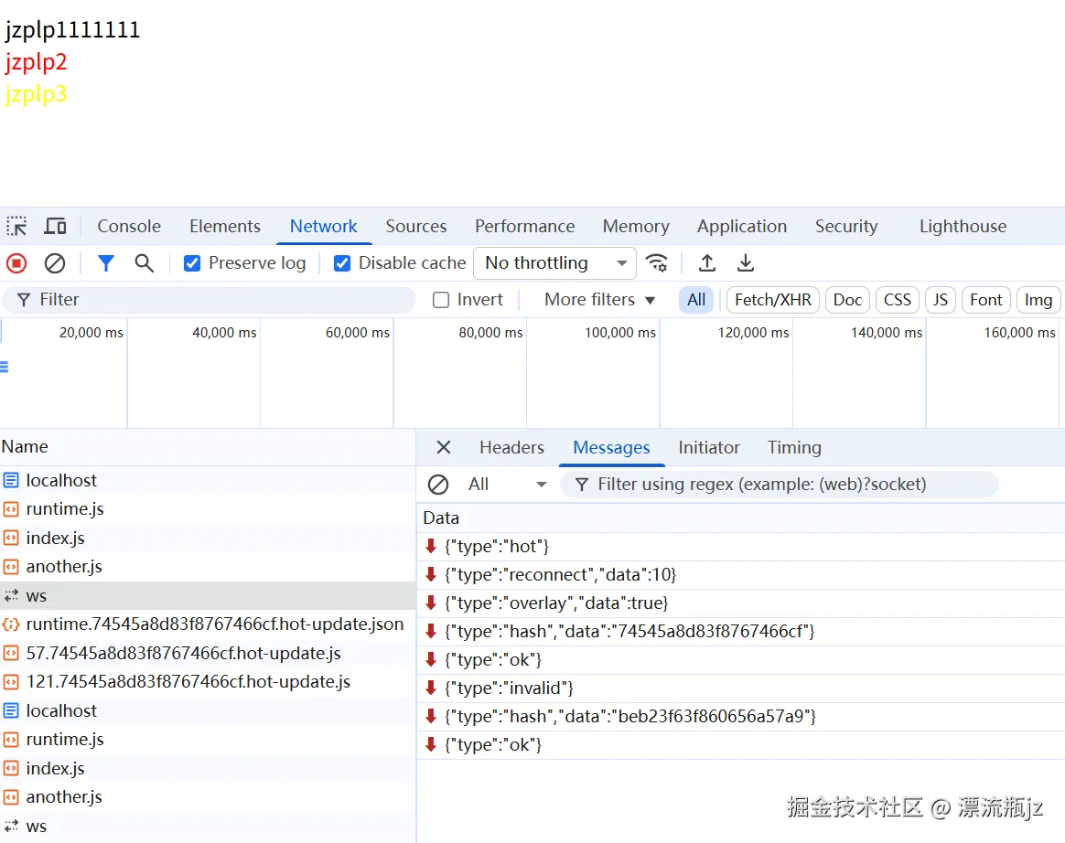Open the Lighthouse tab

pos(963,226)
